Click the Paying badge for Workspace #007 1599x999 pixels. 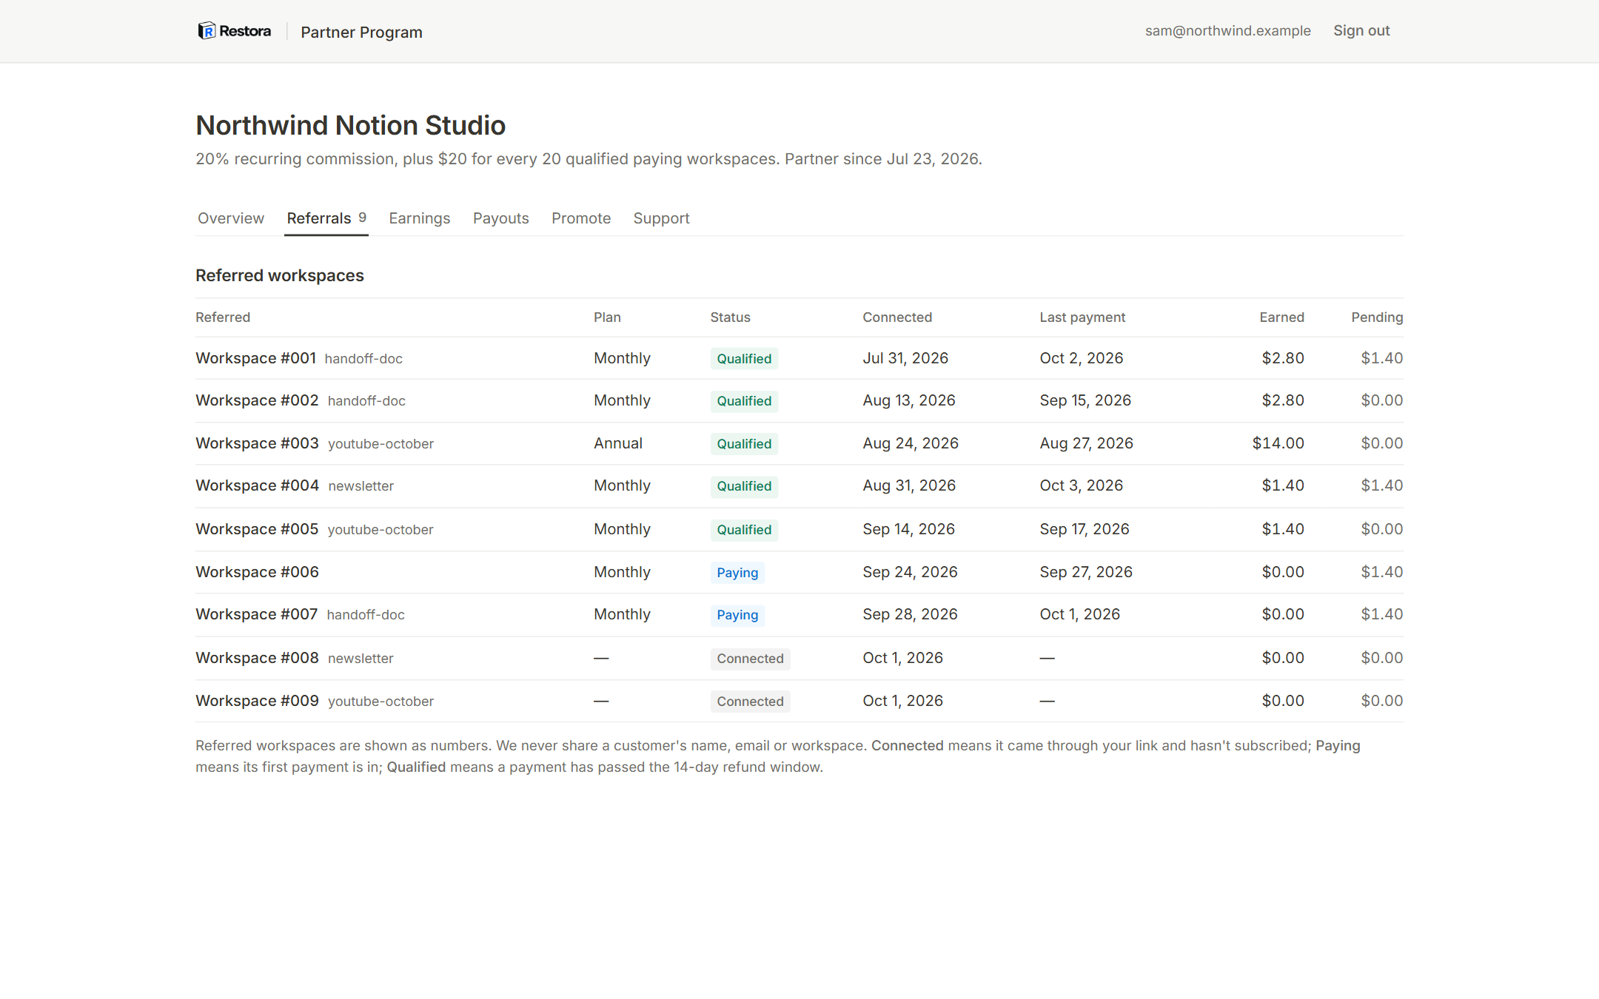point(737,615)
